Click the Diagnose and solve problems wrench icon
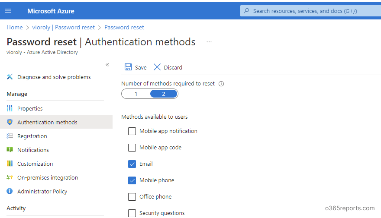The height and width of the screenshot is (218, 381). pyautogui.click(x=10, y=77)
